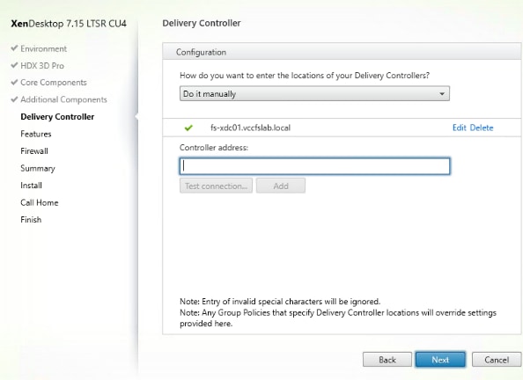The width and height of the screenshot is (523, 380).
Task: Select the HDX 3D Pro step
Action: pos(42,66)
